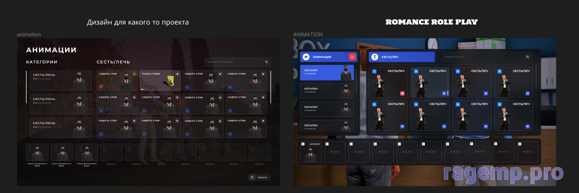The image size is (579, 193).
Task: Click the first ПУСТО slot in the Romance hotbar
Action: 335,152
